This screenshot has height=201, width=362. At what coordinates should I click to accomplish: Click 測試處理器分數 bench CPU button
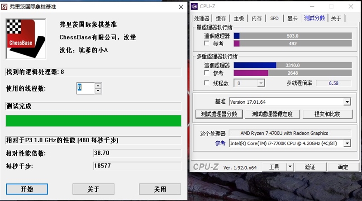[x=219, y=114]
